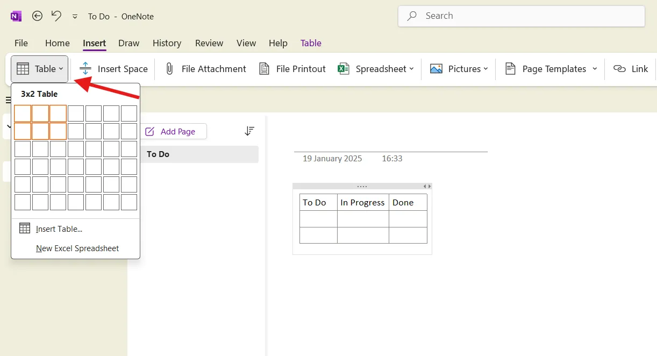
Task: Click the Add Page button
Action: 173,131
